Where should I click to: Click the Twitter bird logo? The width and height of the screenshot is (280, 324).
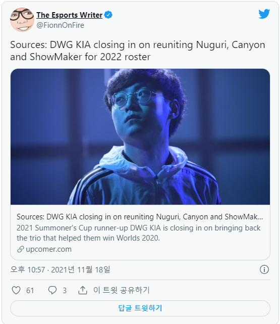264,14
